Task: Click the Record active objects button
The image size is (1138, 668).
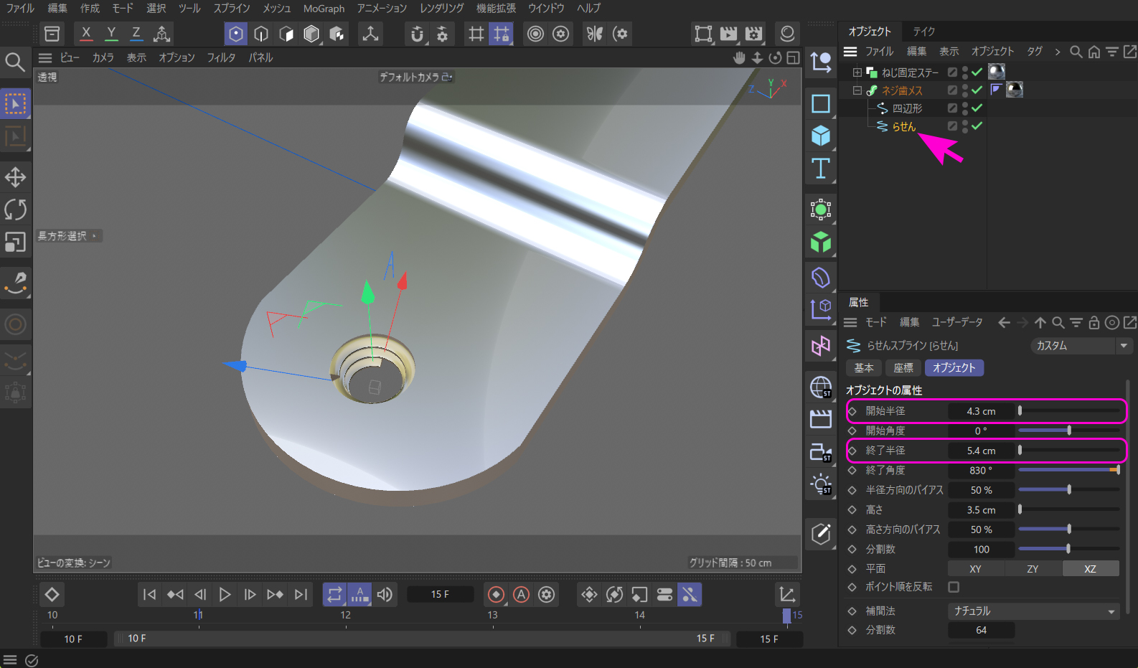Action: [496, 594]
